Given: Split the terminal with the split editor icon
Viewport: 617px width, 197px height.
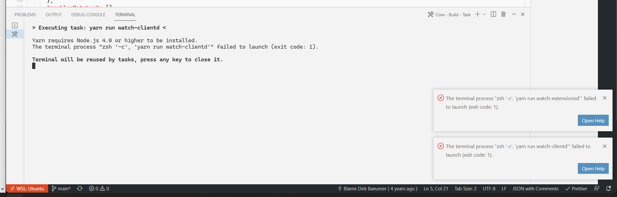Looking at the screenshot, I should pos(493,14).
